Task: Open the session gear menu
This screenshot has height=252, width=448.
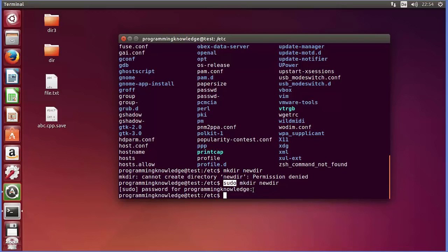Action: tap(440, 4)
